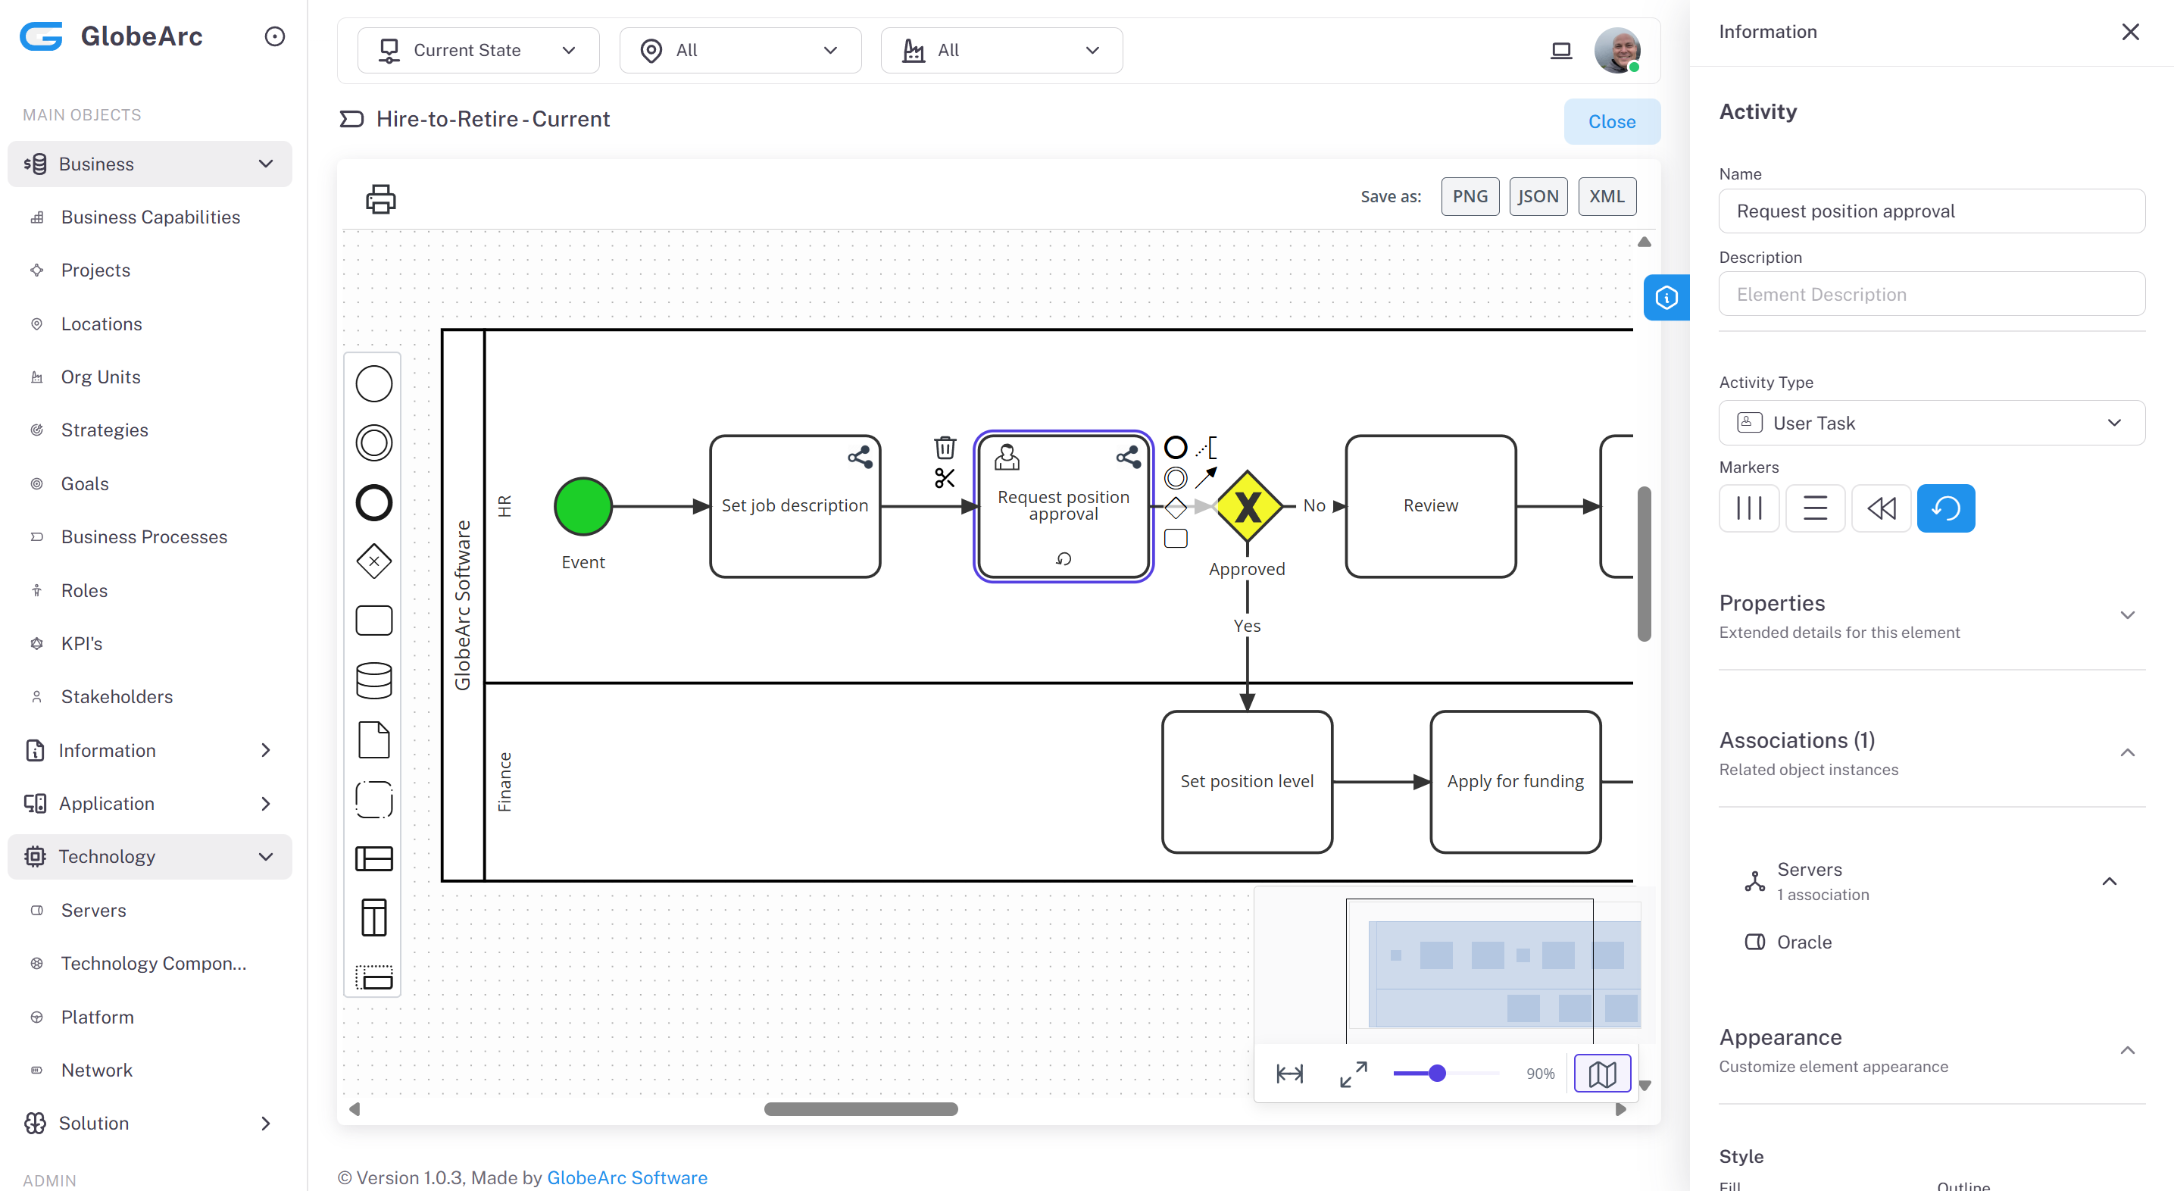2174x1191 pixels.
Task: Pick the data object document shape
Action: tap(374, 740)
